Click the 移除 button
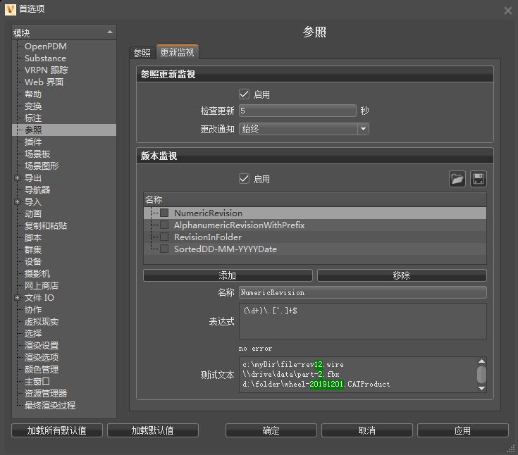The image size is (518, 455). point(402,275)
